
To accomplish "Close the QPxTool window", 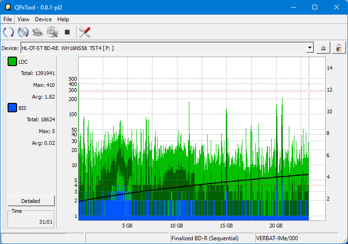I will pyautogui.click(x=337, y=7).
